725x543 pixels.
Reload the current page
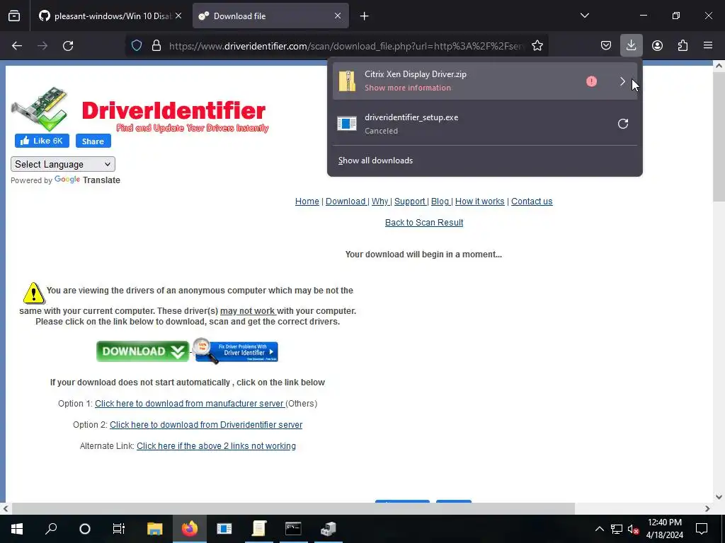(x=68, y=46)
